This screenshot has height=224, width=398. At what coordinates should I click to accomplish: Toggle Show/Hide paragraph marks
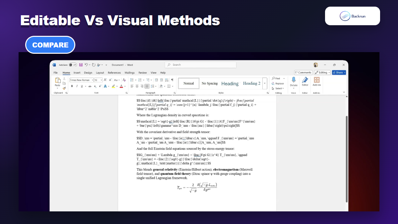pos(172,80)
